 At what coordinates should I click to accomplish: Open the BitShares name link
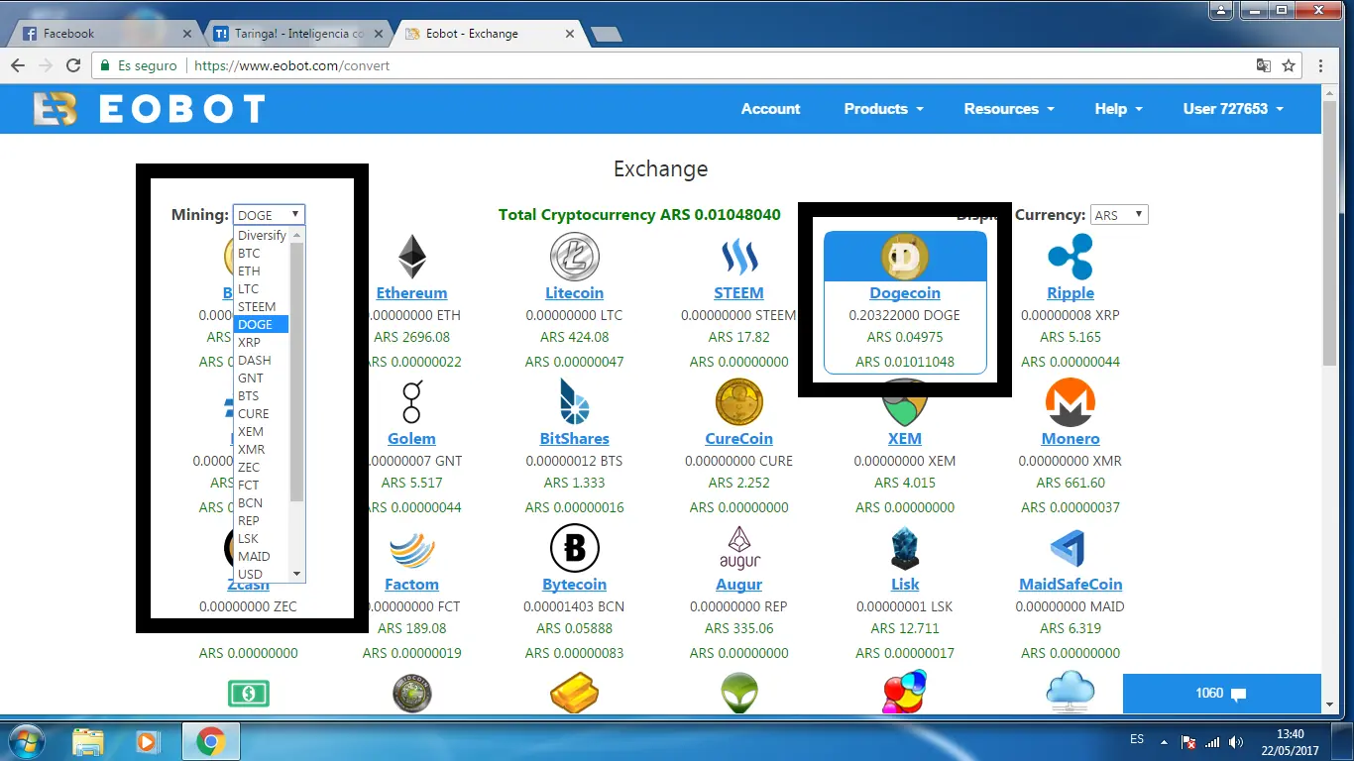(575, 439)
